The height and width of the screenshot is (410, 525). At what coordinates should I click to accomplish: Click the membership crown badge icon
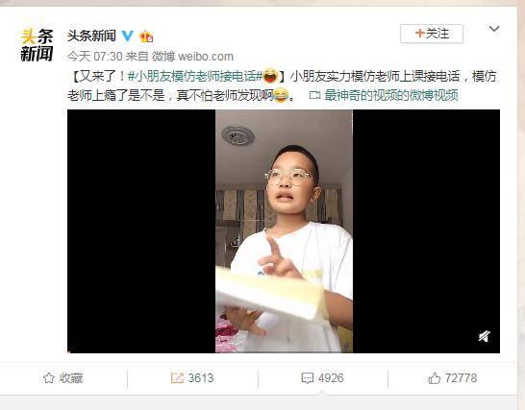coord(146,36)
